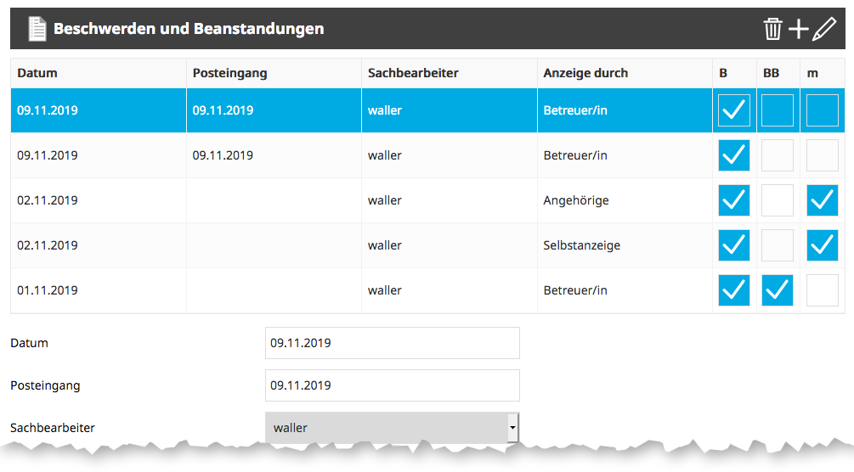Click the plus add entry icon
Image resolution: width=854 pixels, height=472 pixels.
[x=798, y=29]
